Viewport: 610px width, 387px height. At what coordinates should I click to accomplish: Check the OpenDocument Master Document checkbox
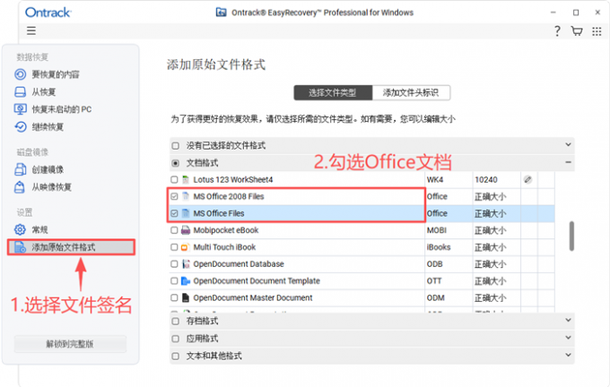[x=174, y=298]
